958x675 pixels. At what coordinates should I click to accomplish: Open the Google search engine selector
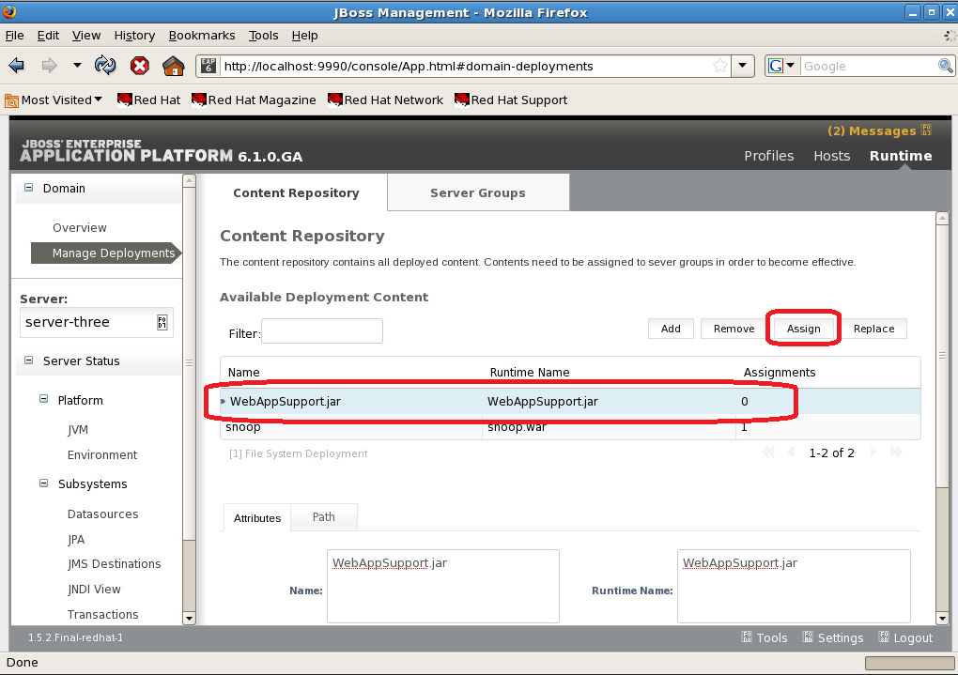point(781,66)
